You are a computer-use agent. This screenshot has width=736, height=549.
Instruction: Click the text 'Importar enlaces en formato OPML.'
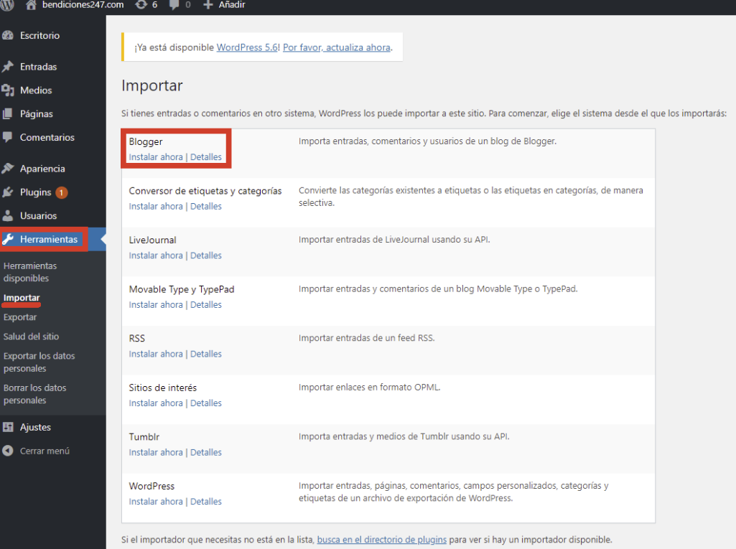369,387
